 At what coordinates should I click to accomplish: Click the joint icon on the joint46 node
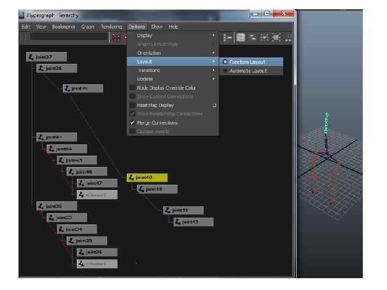(x=71, y=172)
